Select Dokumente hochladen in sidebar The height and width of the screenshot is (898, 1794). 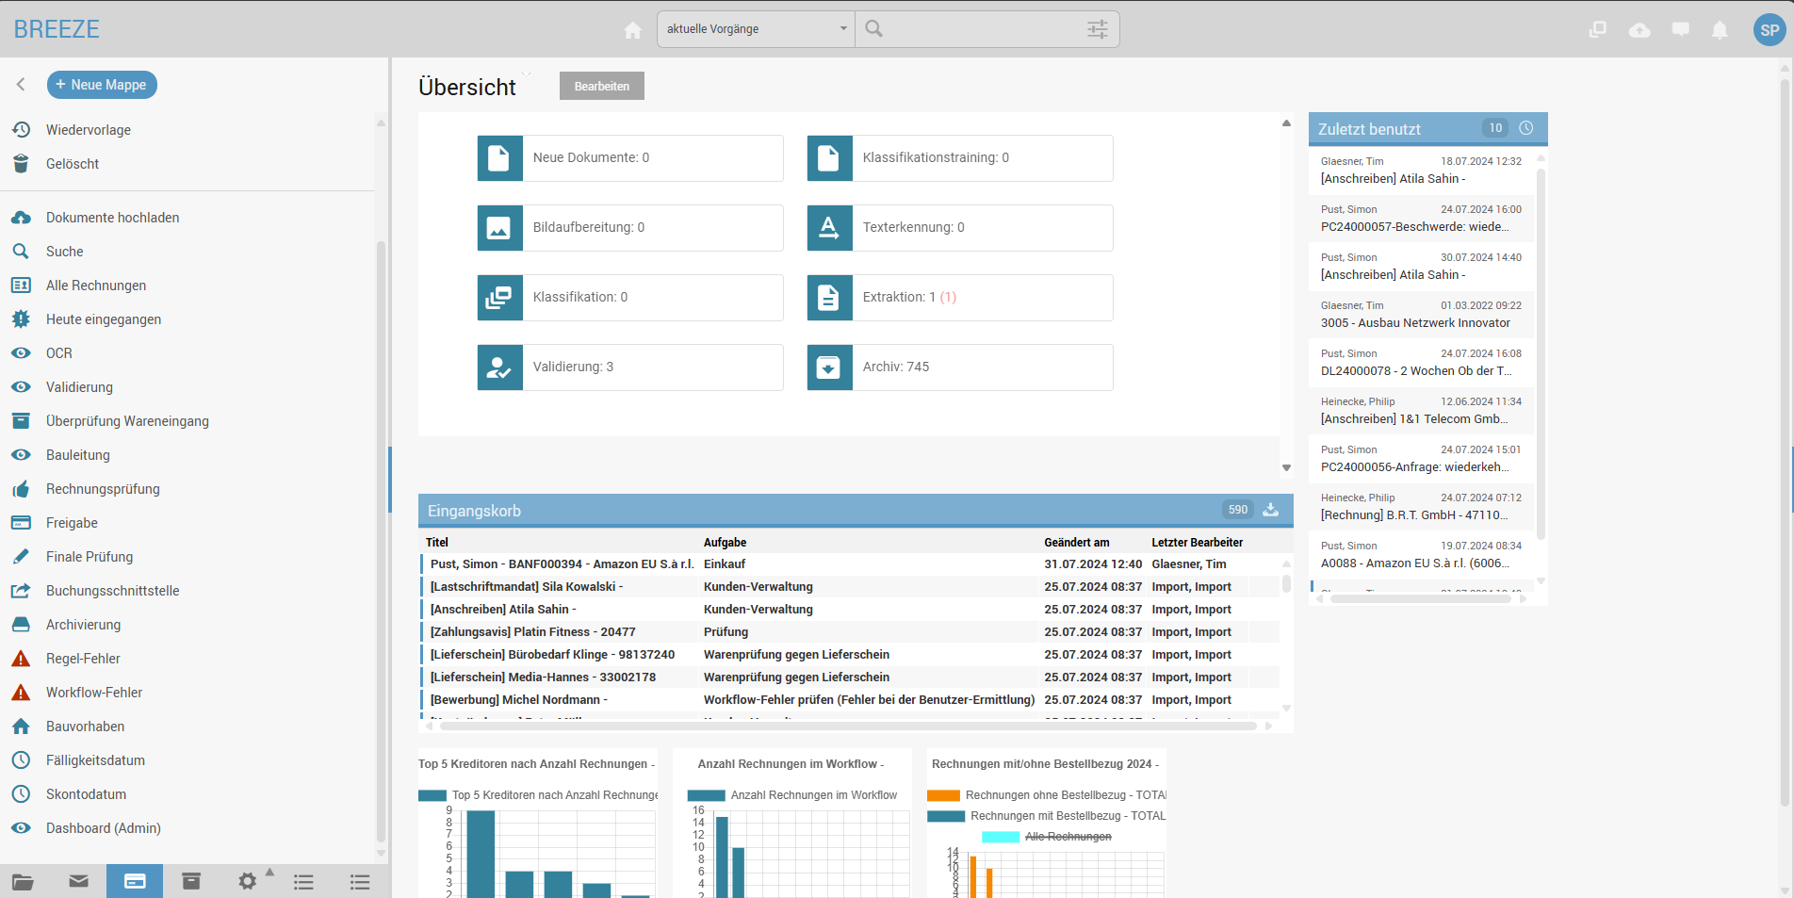pos(112,218)
